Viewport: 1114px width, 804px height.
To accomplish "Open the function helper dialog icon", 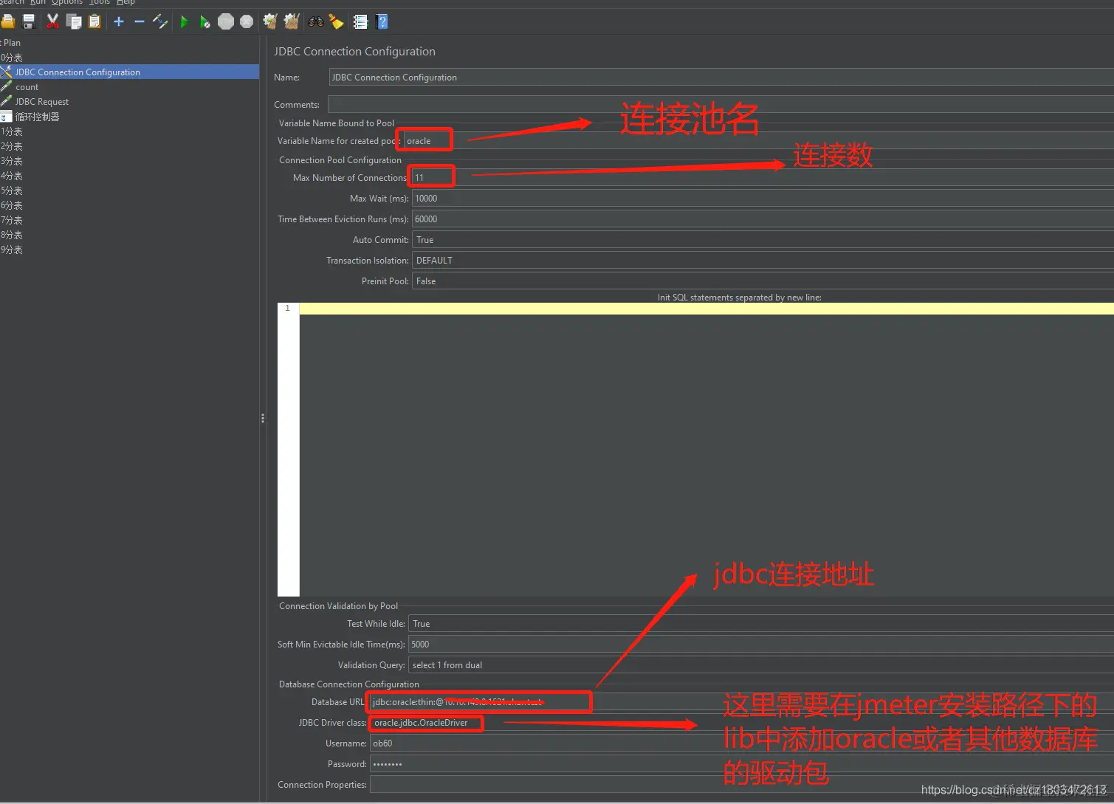I will [x=360, y=21].
